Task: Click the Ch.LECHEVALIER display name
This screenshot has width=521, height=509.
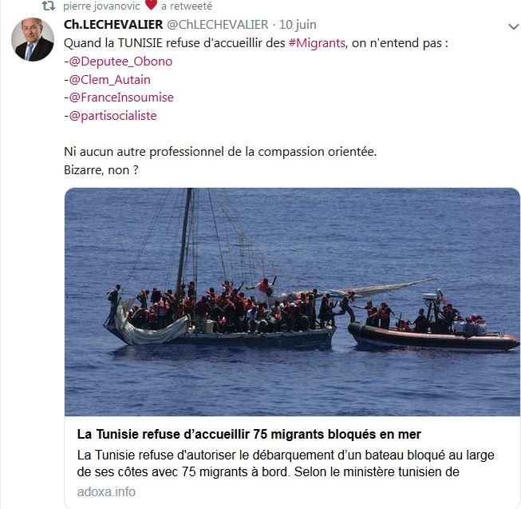Action: [x=113, y=25]
